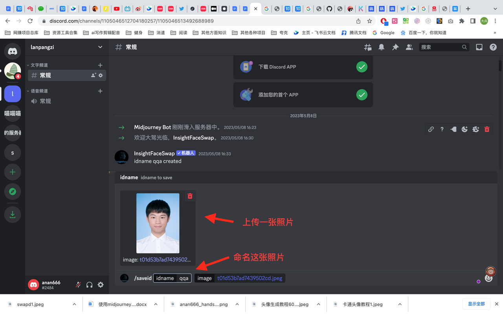
Task: Open the inbox icon
Action: coord(479,47)
